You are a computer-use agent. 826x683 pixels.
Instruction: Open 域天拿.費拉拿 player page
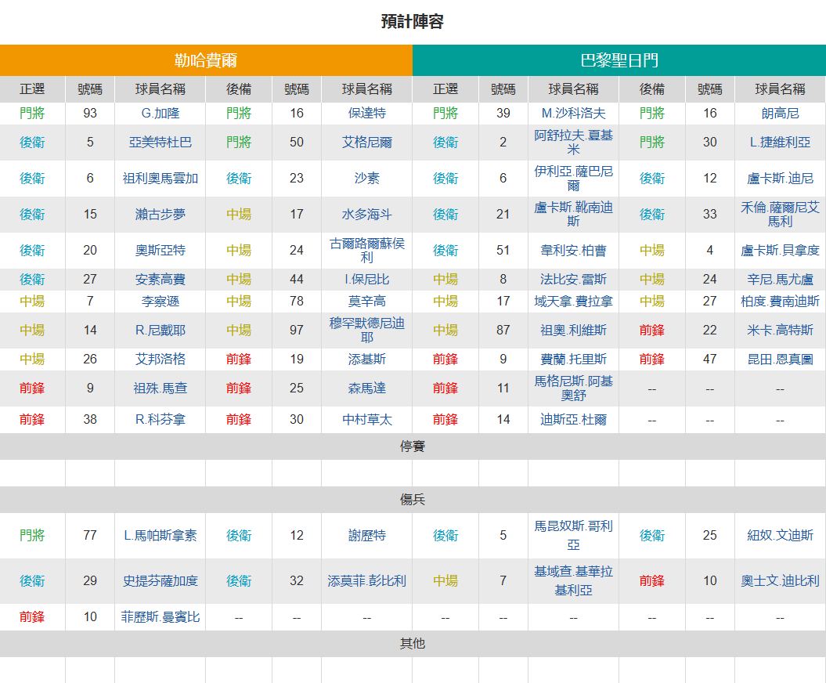point(573,302)
